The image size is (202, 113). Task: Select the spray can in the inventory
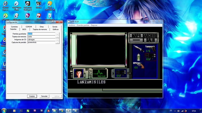point(138,57)
